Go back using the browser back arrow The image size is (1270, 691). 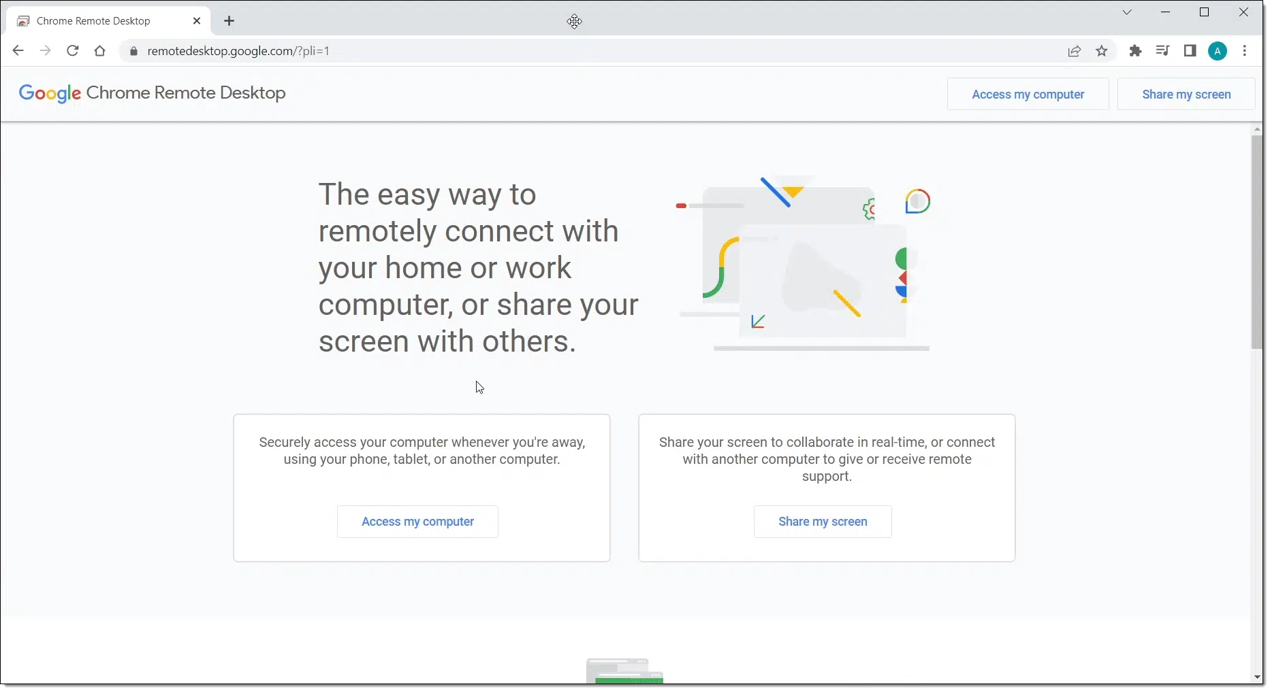[18, 51]
